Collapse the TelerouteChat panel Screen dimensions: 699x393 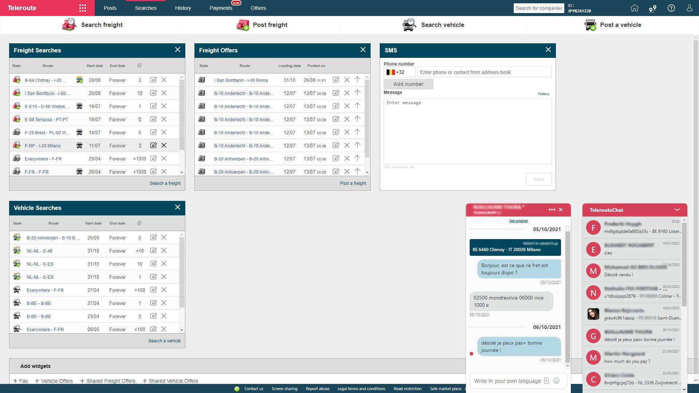pyautogui.click(x=677, y=210)
